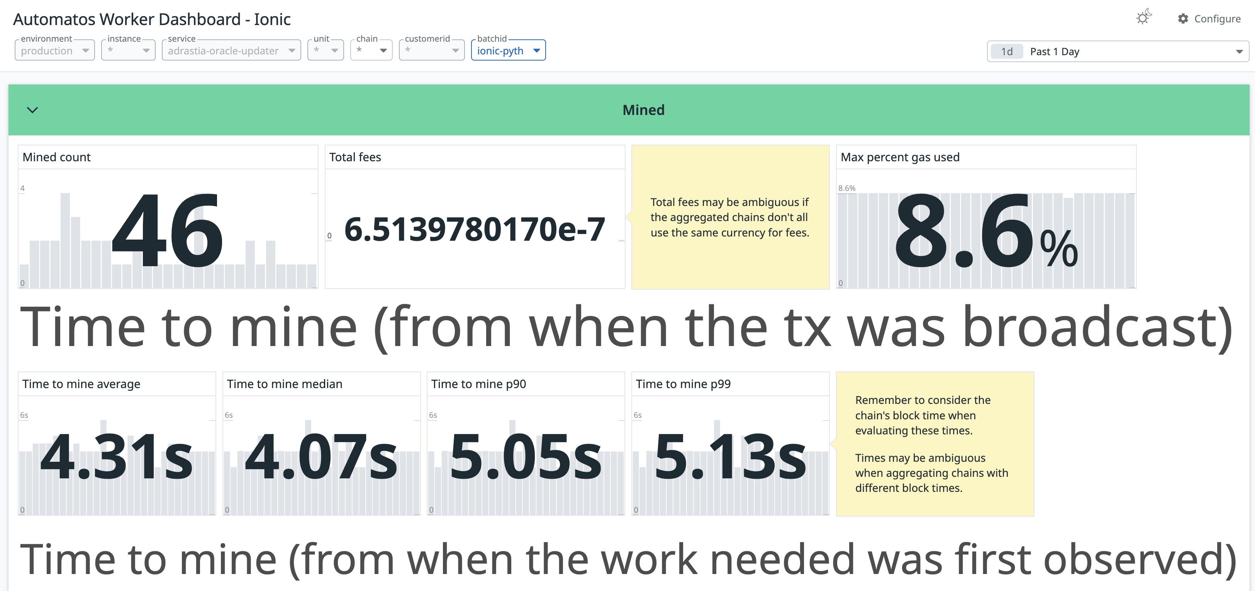Select the 46 mined count value
1255x591 pixels.
click(167, 230)
